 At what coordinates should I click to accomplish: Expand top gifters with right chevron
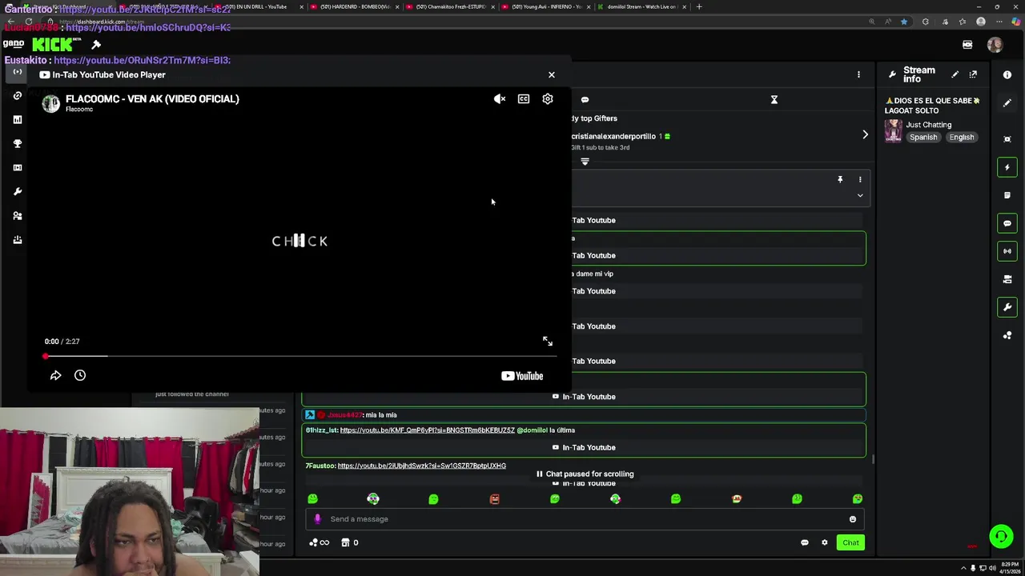[x=865, y=135]
